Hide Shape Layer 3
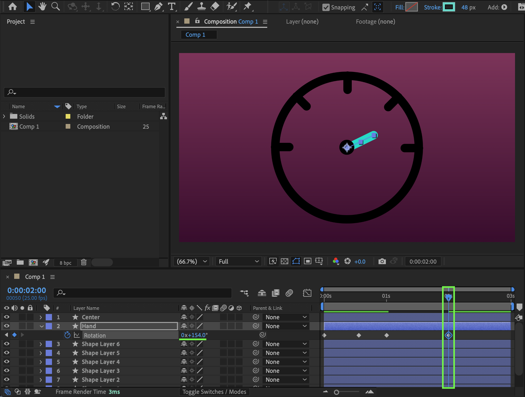The width and height of the screenshot is (525, 397). (7, 370)
